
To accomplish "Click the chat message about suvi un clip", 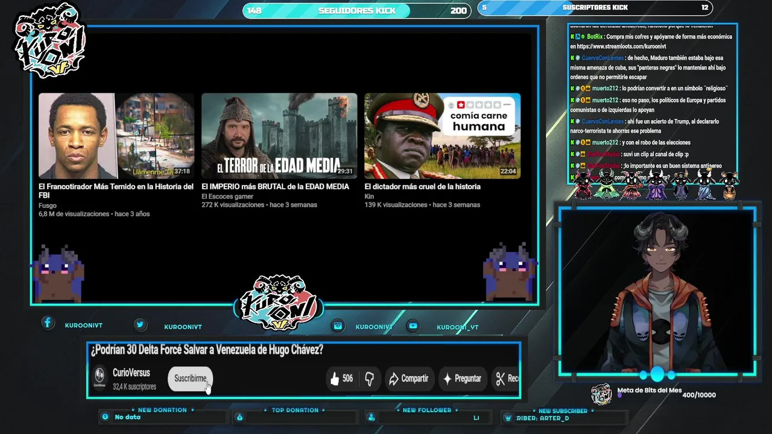I will [630, 154].
